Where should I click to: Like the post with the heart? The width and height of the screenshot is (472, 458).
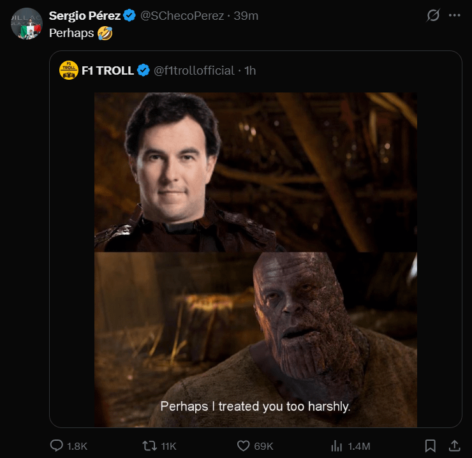(243, 445)
